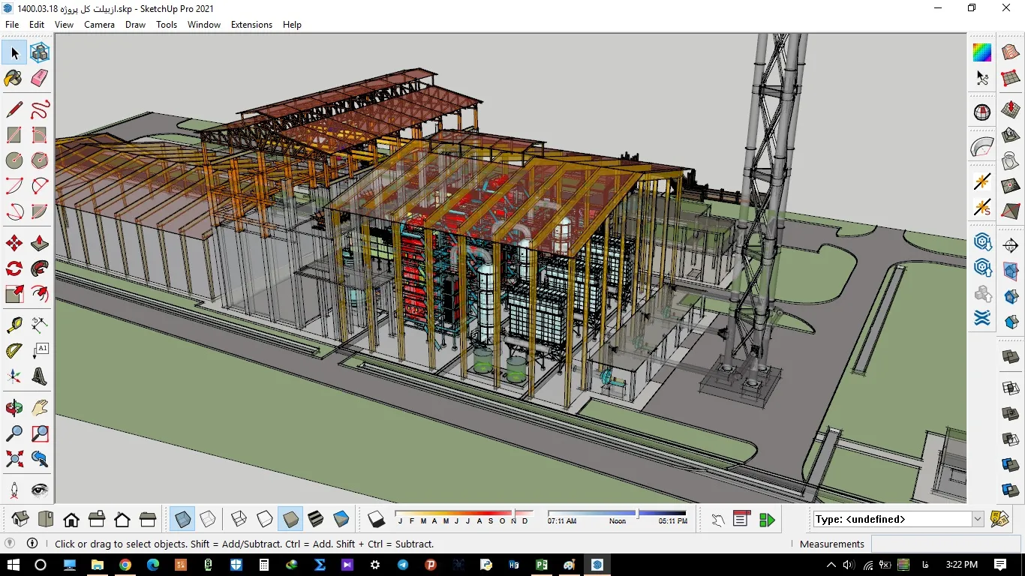Open the Extensions menu
This screenshot has width=1025, height=576.
(x=251, y=25)
